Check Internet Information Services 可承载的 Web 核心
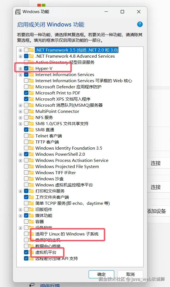The height and width of the screenshot is (287, 170). point(26,81)
